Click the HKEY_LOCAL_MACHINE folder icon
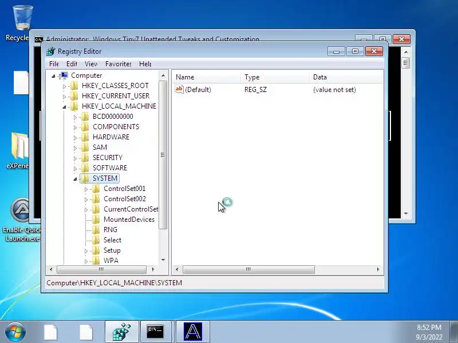This screenshot has width=458, height=343. 74,106
